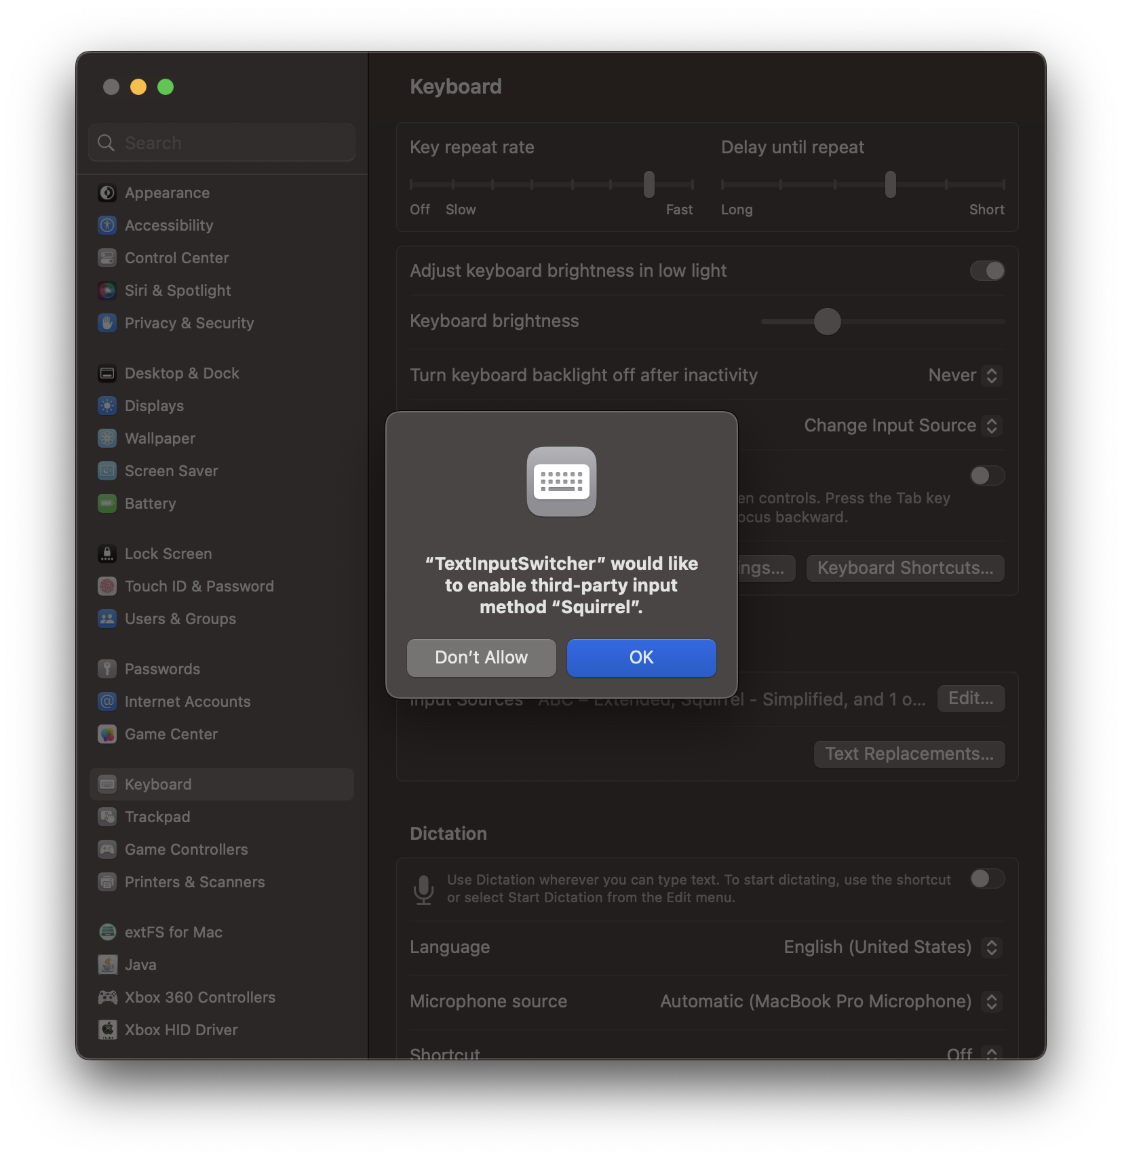
Task: Open Accessibility via its sidebar icon
Action: (107, 226)
